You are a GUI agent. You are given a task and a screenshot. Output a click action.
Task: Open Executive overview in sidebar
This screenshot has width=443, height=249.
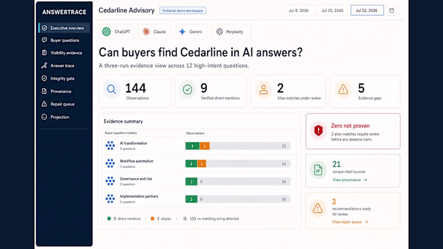[64, 28]
